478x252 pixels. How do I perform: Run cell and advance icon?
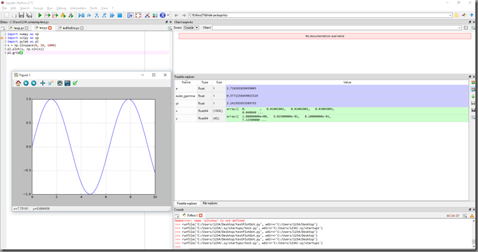[55, 15]
